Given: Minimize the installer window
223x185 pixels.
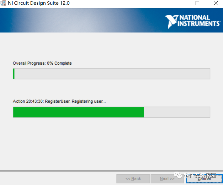Looking at the screenshot, I should coord(179,3).
